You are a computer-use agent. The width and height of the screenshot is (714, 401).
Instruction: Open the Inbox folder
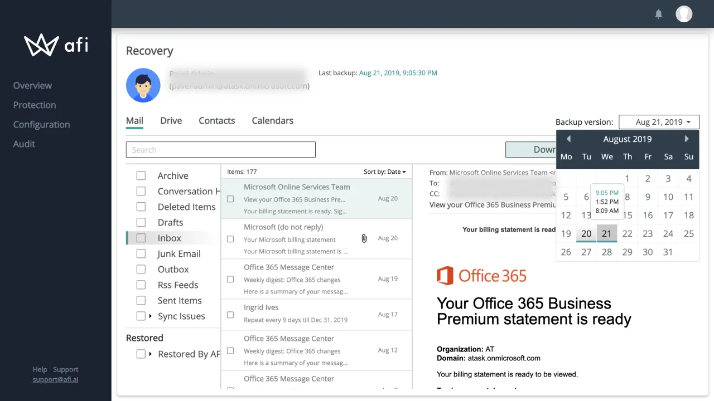click(170, 238)
